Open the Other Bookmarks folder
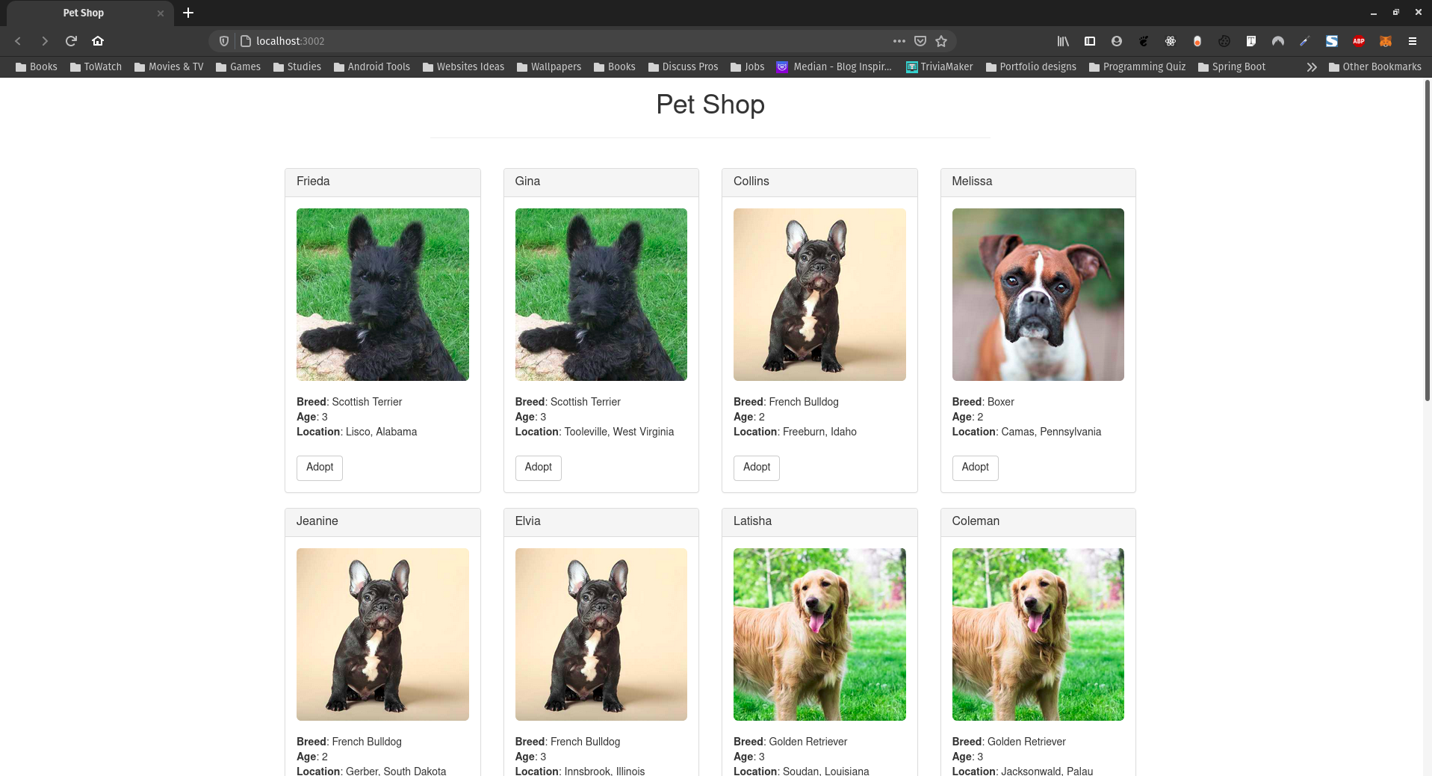 [1375, 66]
